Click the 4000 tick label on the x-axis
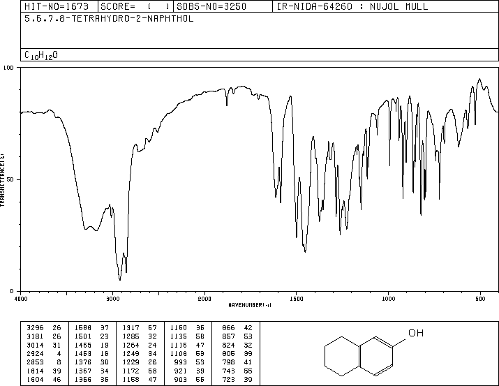Image resolution: width=499 pixels, height=386 pixels. point(21,299)
